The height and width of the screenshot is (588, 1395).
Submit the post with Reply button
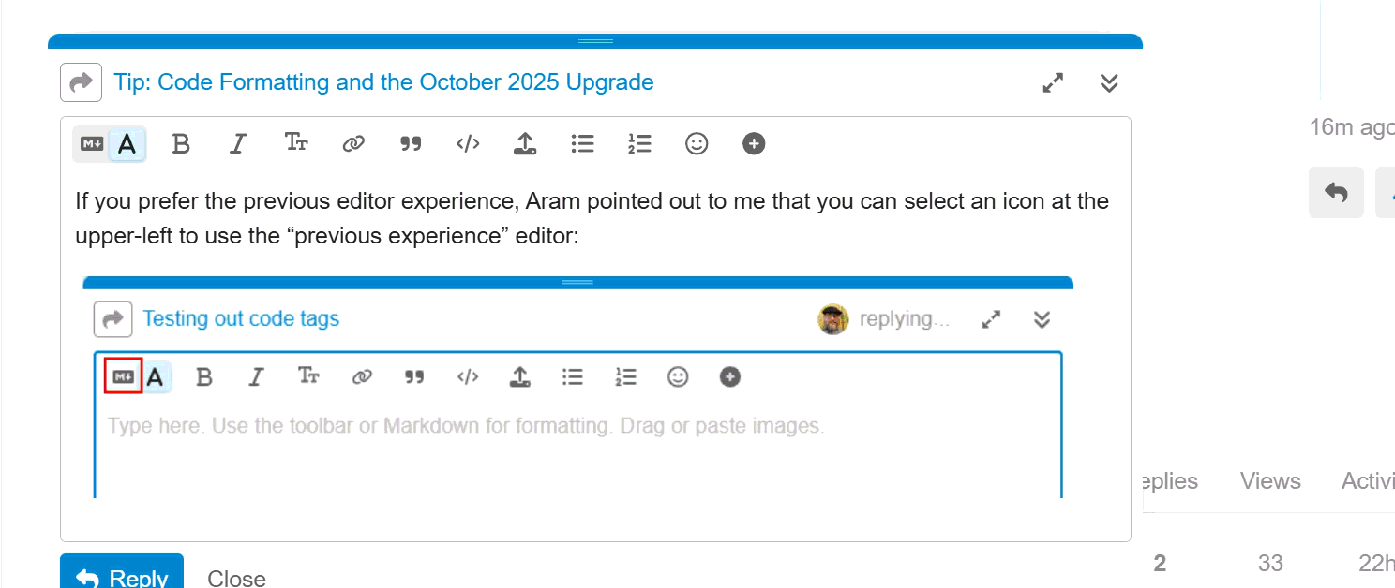click(122, 575)
